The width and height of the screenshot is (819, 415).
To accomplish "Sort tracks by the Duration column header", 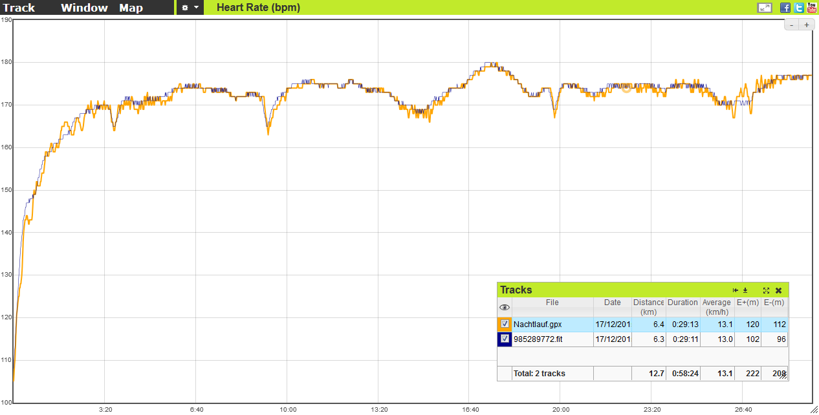I will pos(682,303).
